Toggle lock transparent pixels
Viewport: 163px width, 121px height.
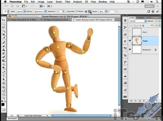click(x=135, y=25)
